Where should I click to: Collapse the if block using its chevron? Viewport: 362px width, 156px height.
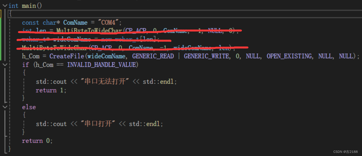(x=5, y=64)
